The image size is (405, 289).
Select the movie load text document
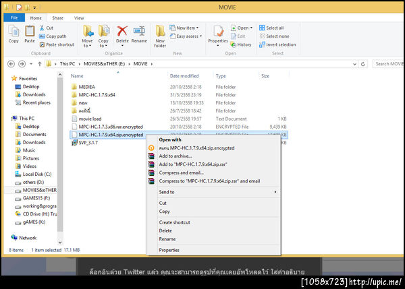click(x=90, y=119)
